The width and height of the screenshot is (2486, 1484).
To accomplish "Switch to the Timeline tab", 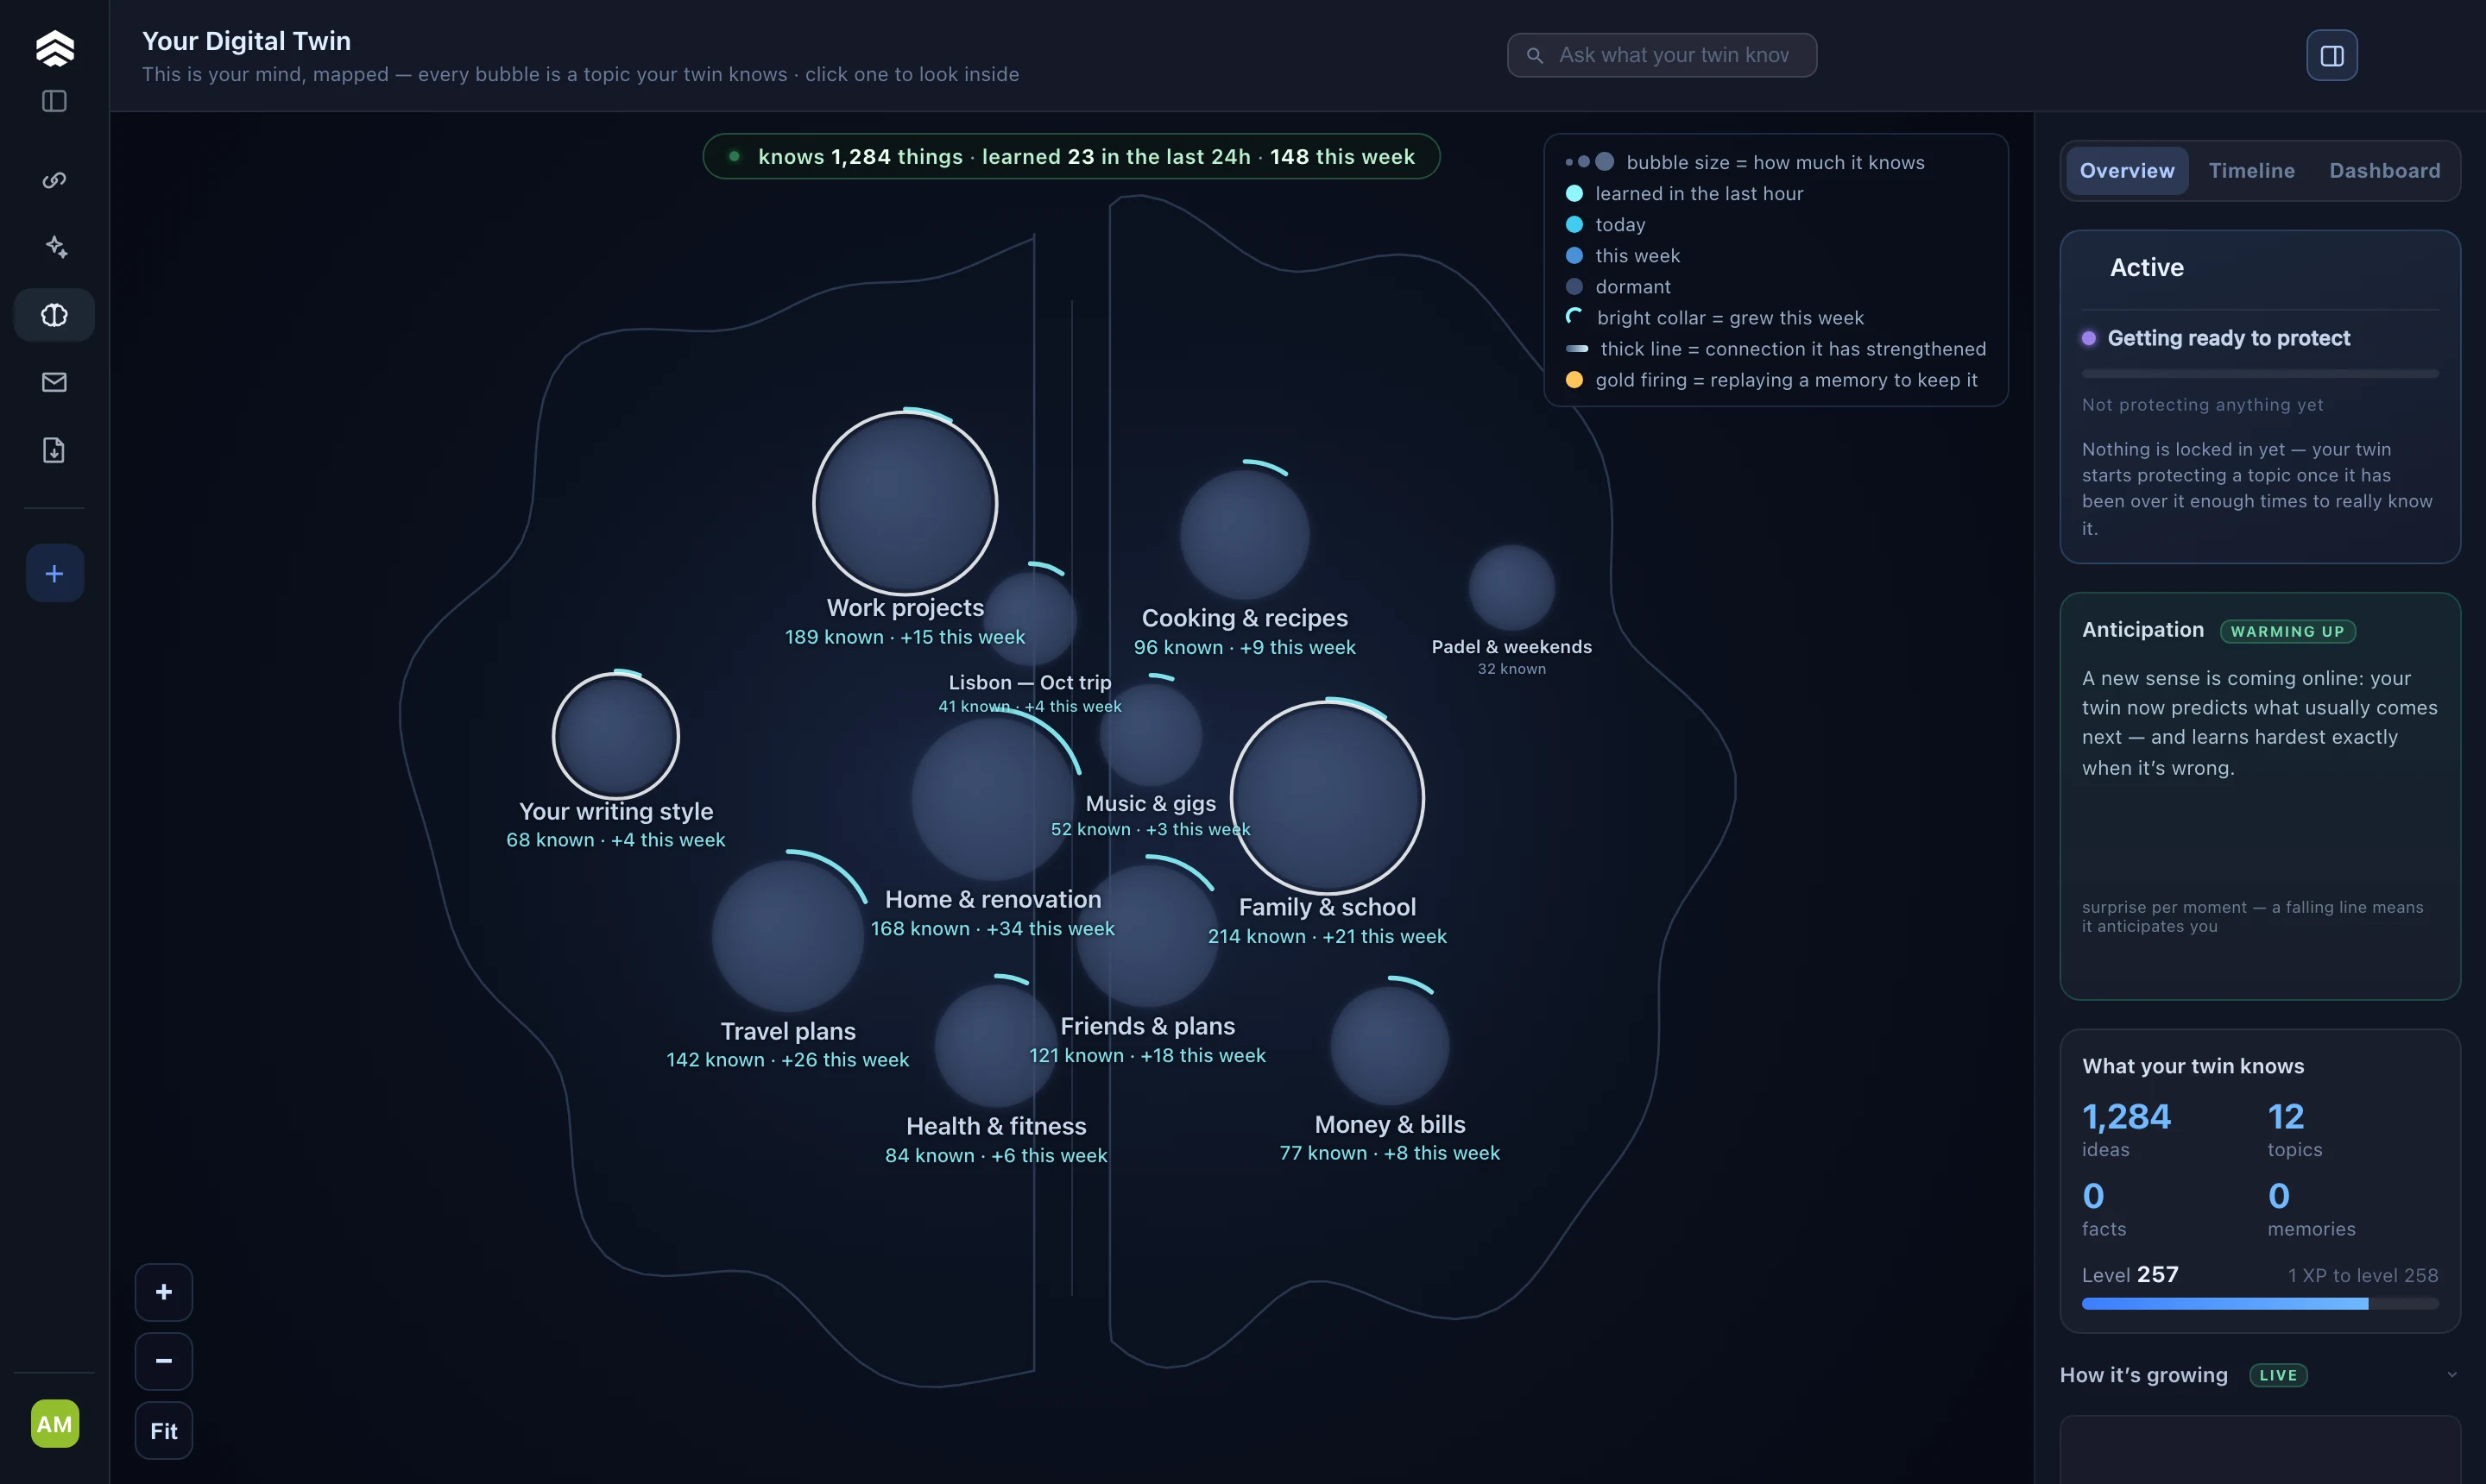I will click(2251, 170).
